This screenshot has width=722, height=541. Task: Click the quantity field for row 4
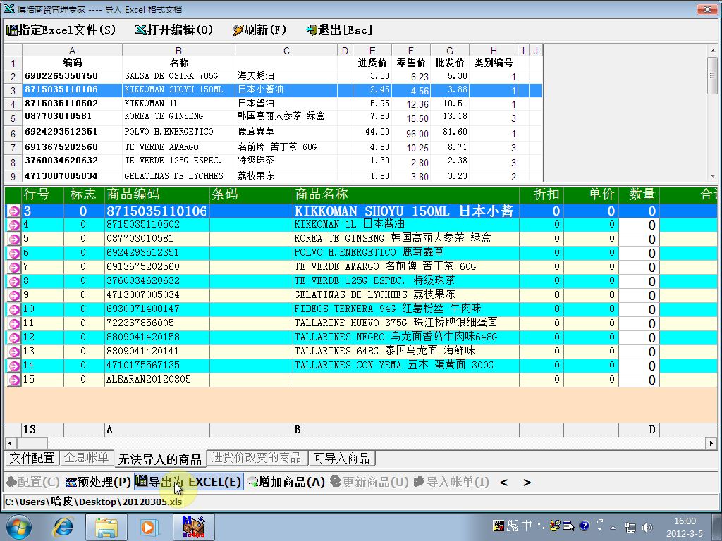click(x=639, y=225)
